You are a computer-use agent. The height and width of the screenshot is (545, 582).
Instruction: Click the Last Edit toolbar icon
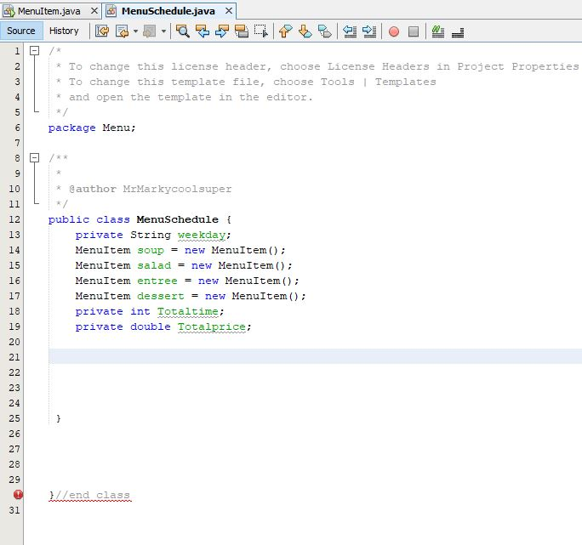click(102, 31)
